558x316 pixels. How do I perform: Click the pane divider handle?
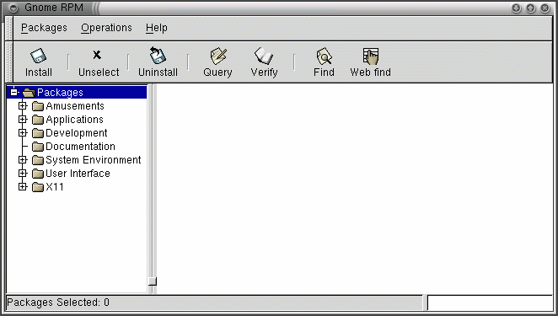(153, 281)
